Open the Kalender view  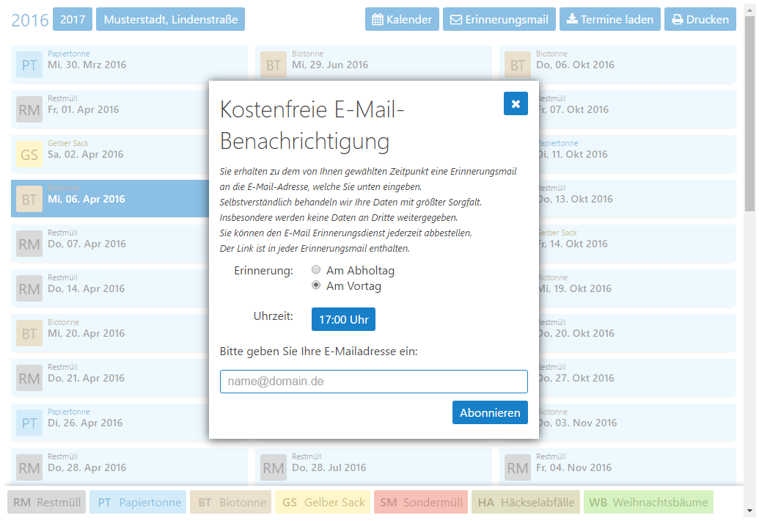pos(403,20)
